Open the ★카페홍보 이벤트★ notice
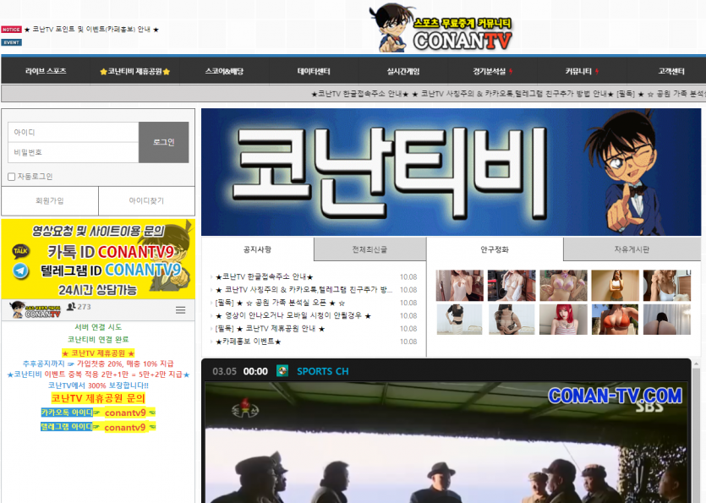The image size is (706, 503). [248, 342]
